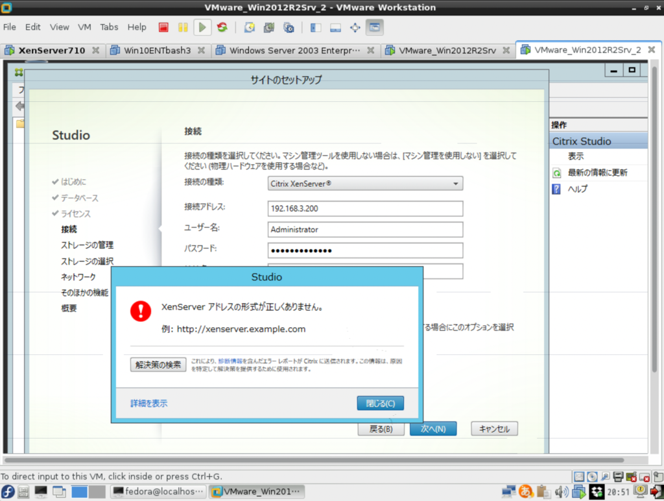Toggle the thumbnail bar icon
Screen dimensions: 664x501
pyautogui.click(x=335, y=27)
